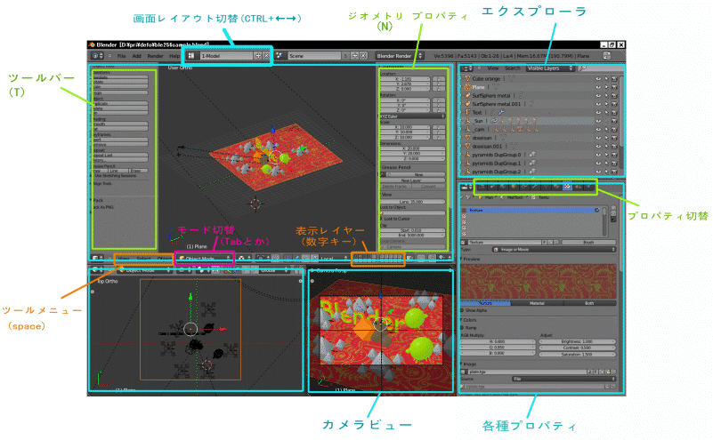Adjust the Brightness 1.000 slider

(577, 341)
